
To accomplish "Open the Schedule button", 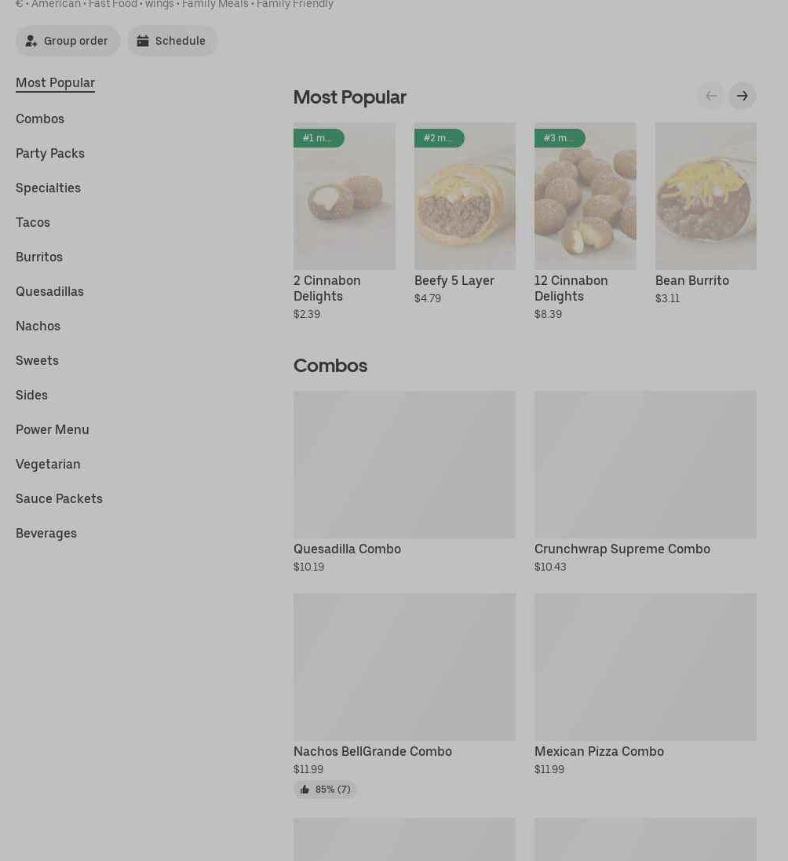I will pos(172,41).
